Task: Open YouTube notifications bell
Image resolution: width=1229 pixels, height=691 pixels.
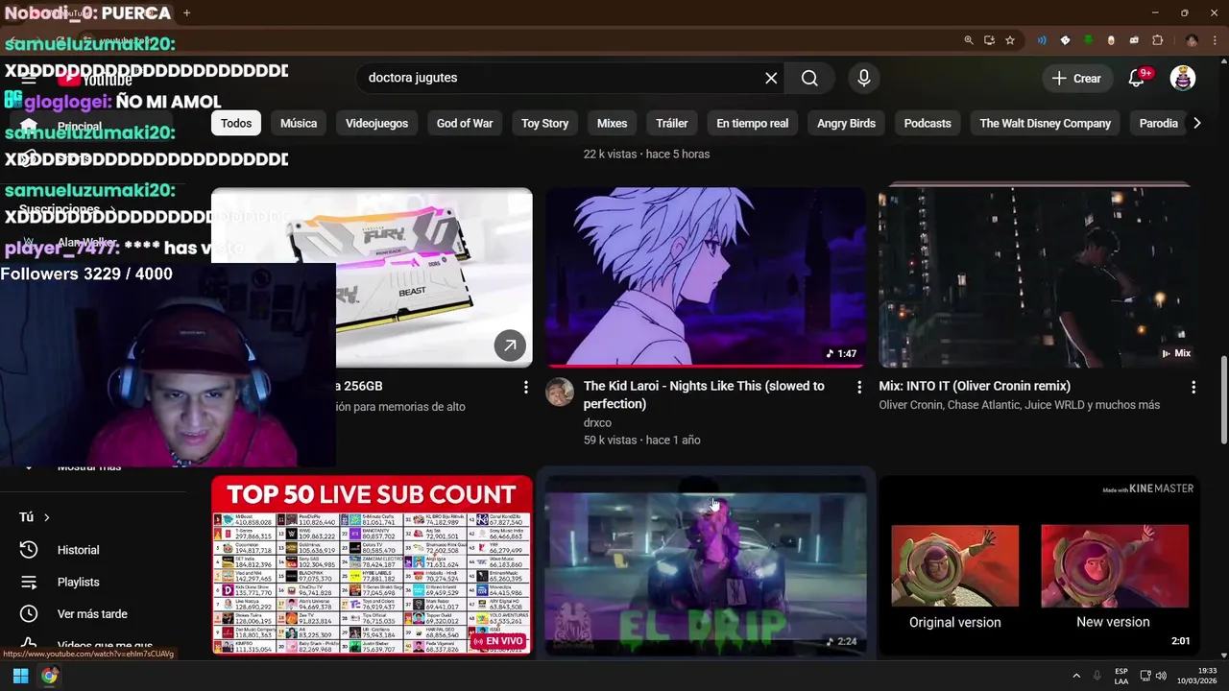Action: click(1137, 79)
